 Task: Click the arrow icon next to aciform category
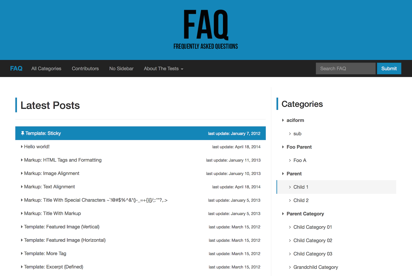(283, 120)
